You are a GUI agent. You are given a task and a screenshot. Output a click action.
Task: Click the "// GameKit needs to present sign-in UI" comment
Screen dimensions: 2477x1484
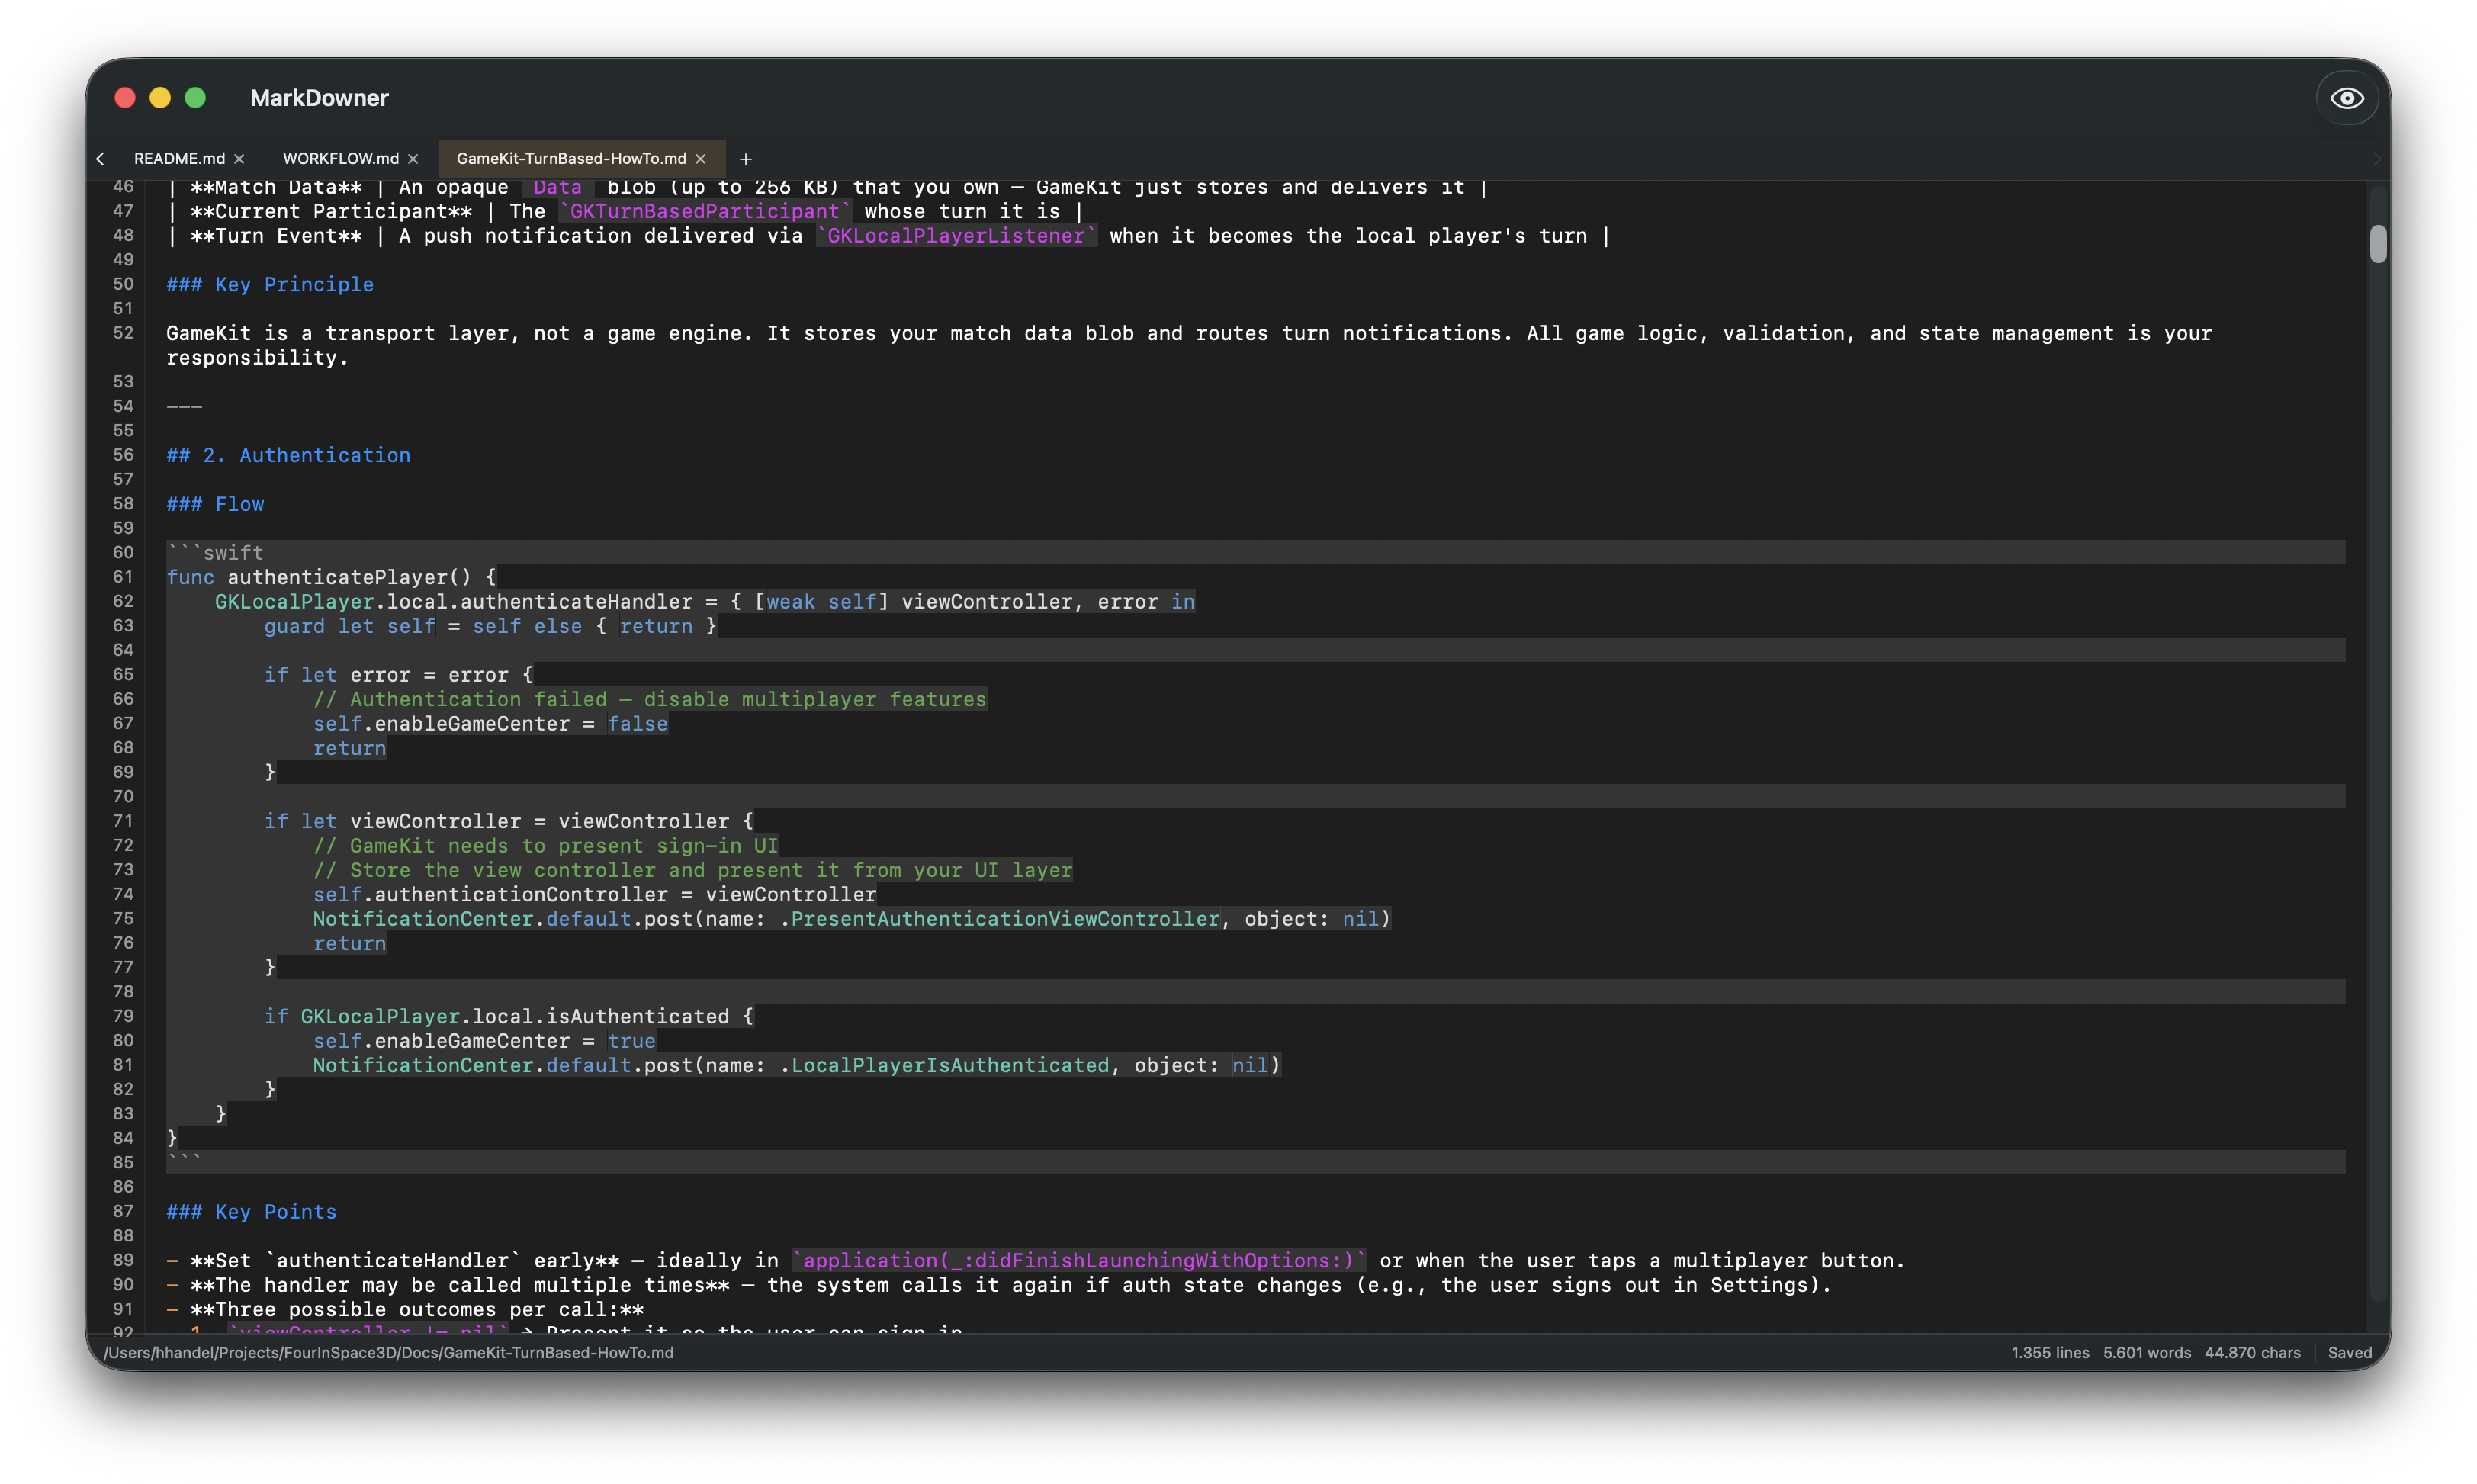click(545, 846)
